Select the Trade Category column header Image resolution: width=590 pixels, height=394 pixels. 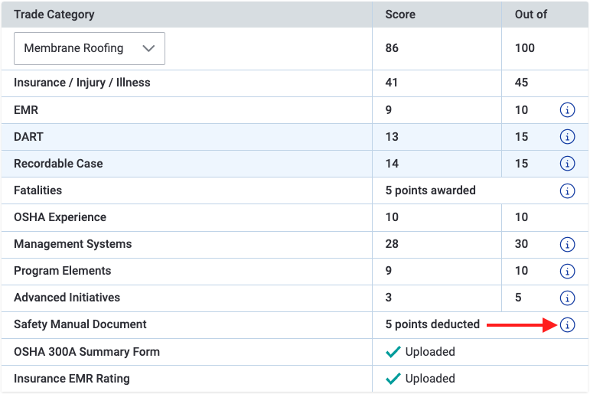(54, 15)
